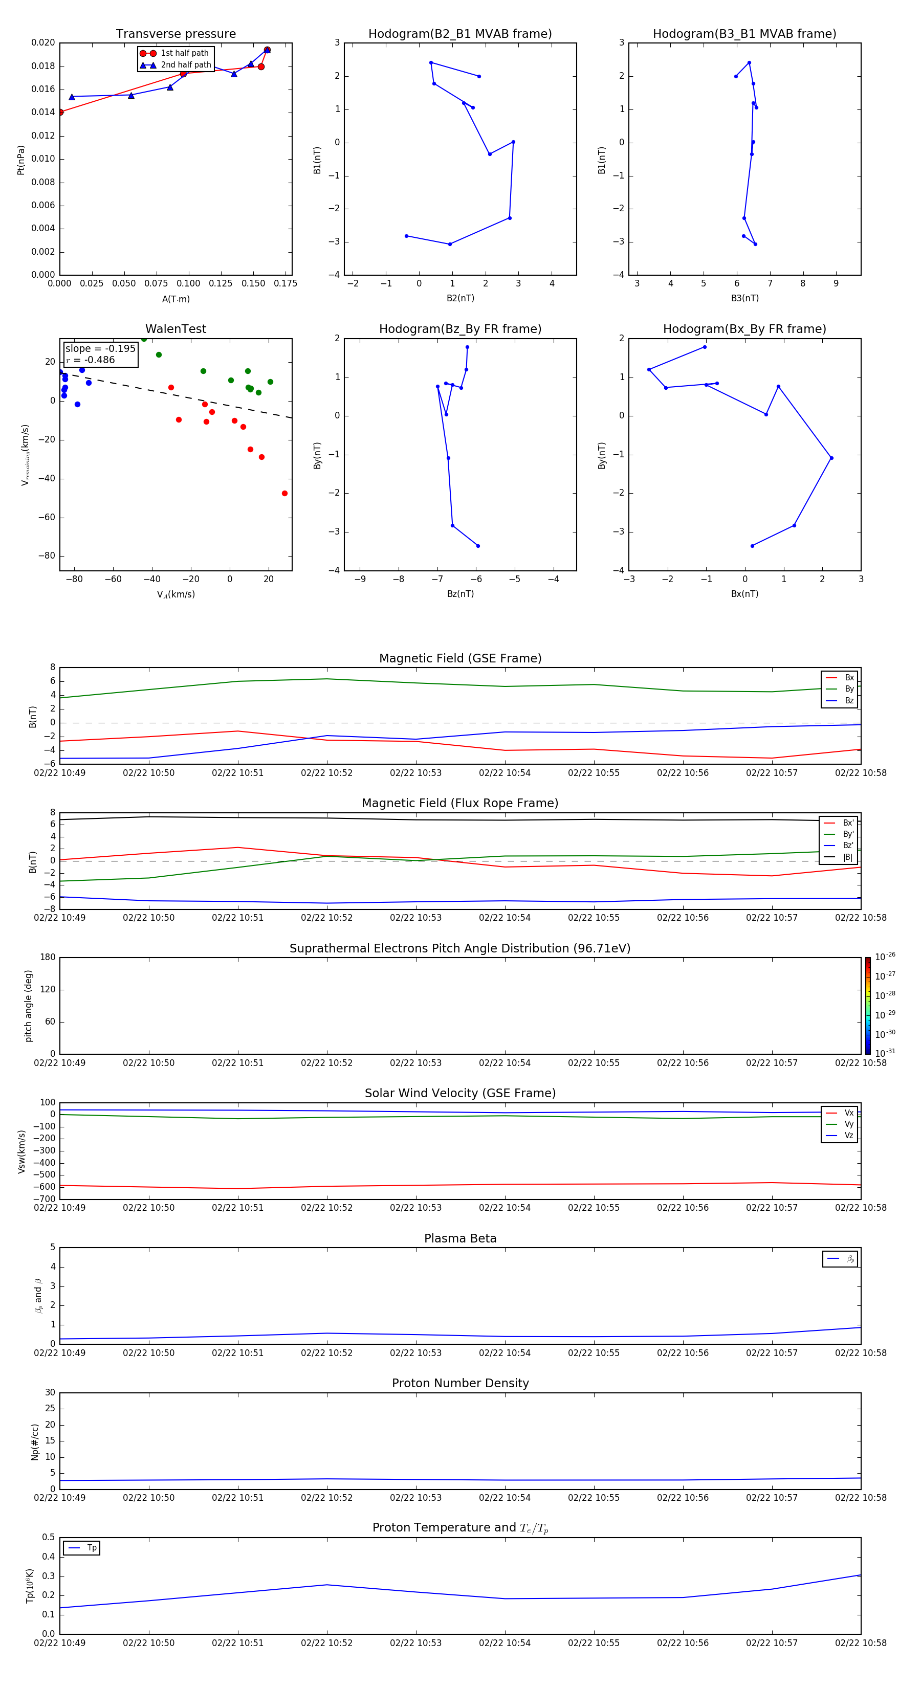
Task: Click the Suprathermal Electrons Pitch Angle Distribution title
Action: tap(460, 949)
